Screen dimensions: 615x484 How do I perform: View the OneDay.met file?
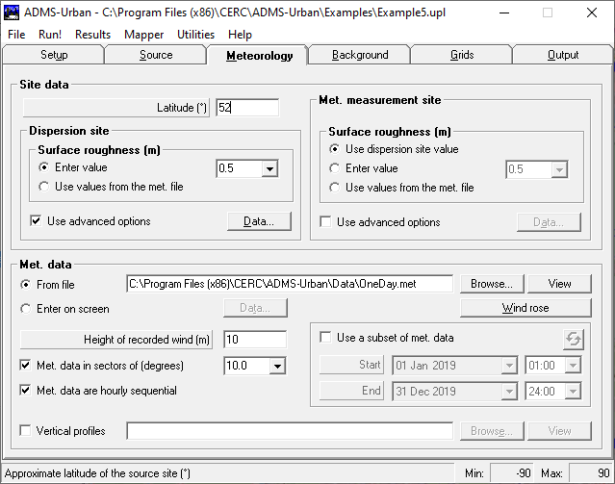point(559,284)
